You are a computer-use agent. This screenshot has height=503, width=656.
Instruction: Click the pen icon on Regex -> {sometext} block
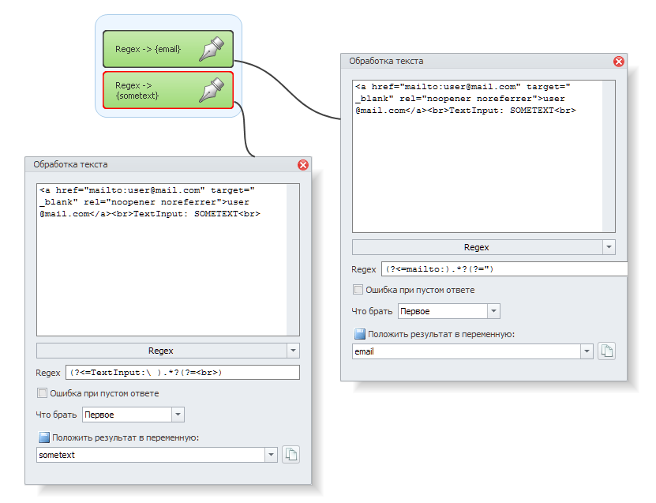point(212,89)
